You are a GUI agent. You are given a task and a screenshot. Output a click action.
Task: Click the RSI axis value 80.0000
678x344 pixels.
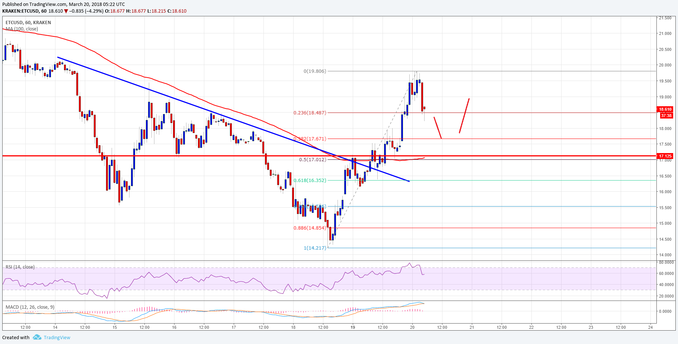[666, 262]
